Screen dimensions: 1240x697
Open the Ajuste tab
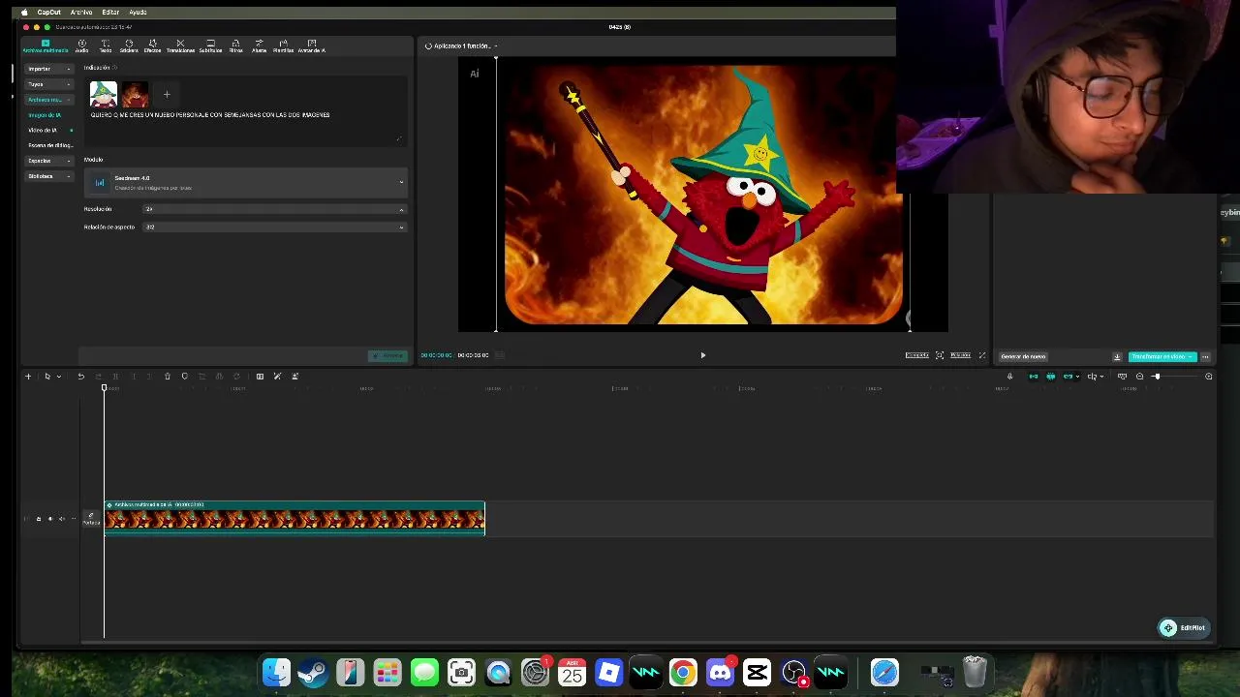259,45
